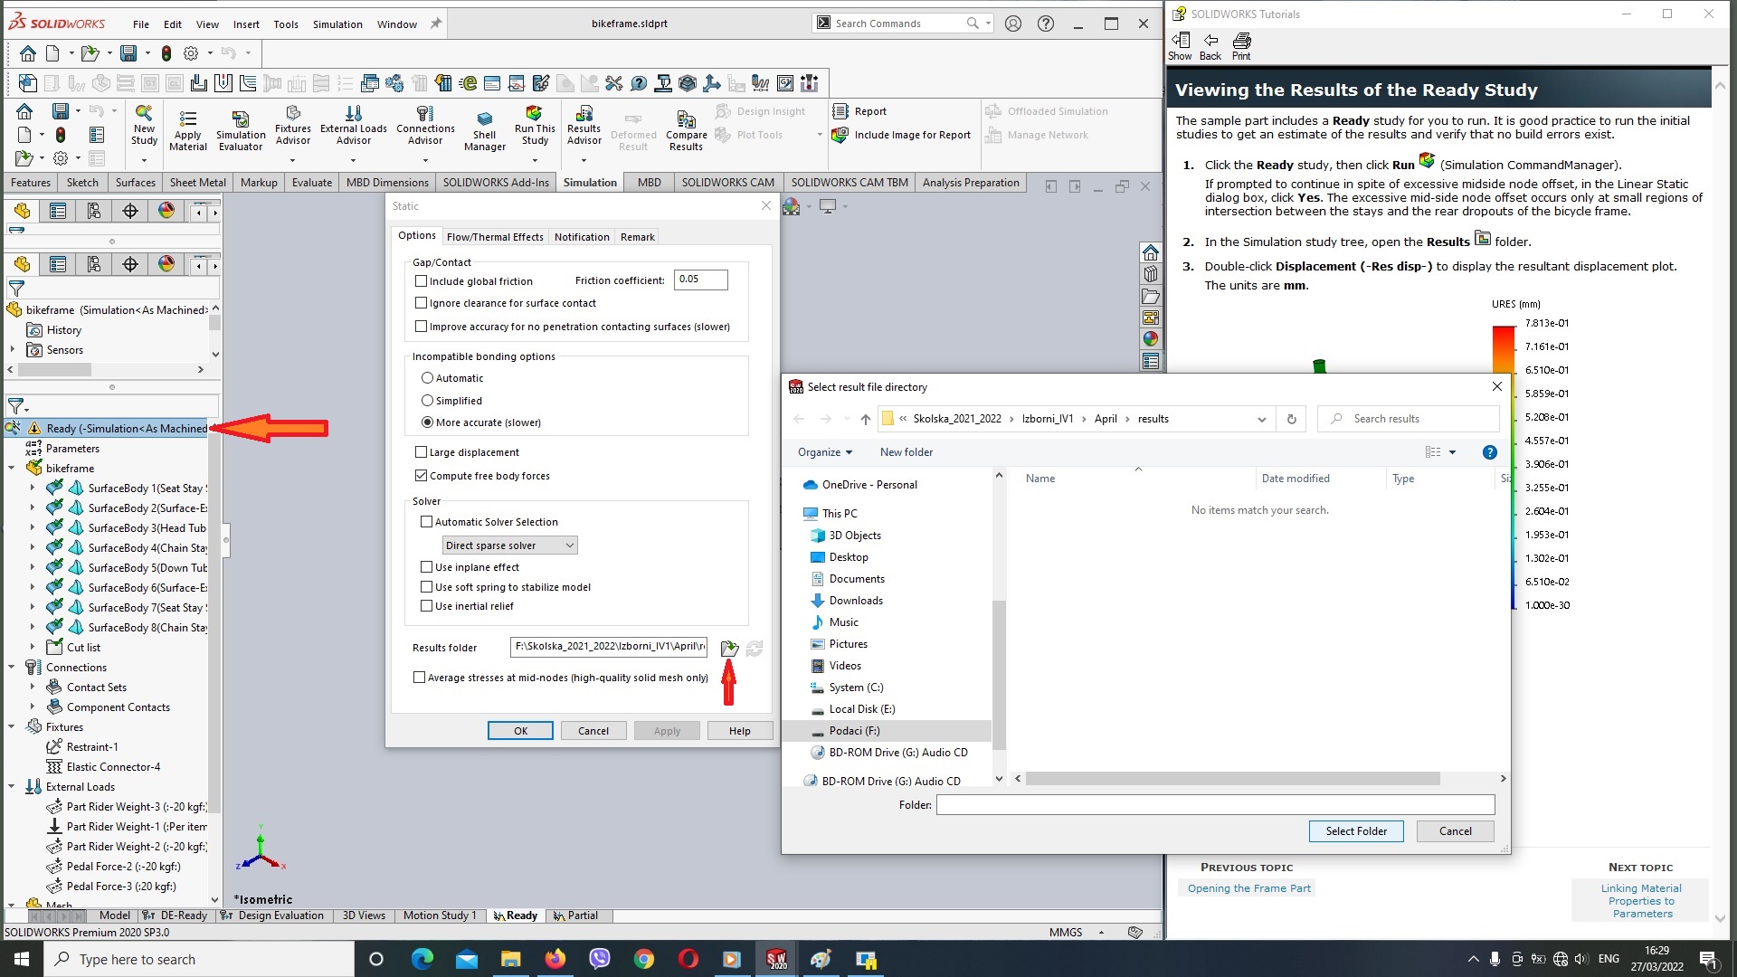Click the Home icon in SolidWorks toolbar
Screen dimensions: 1737x977
click(x=28, y=53)
